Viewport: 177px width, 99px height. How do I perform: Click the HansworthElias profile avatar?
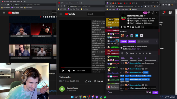click(123, 17)
